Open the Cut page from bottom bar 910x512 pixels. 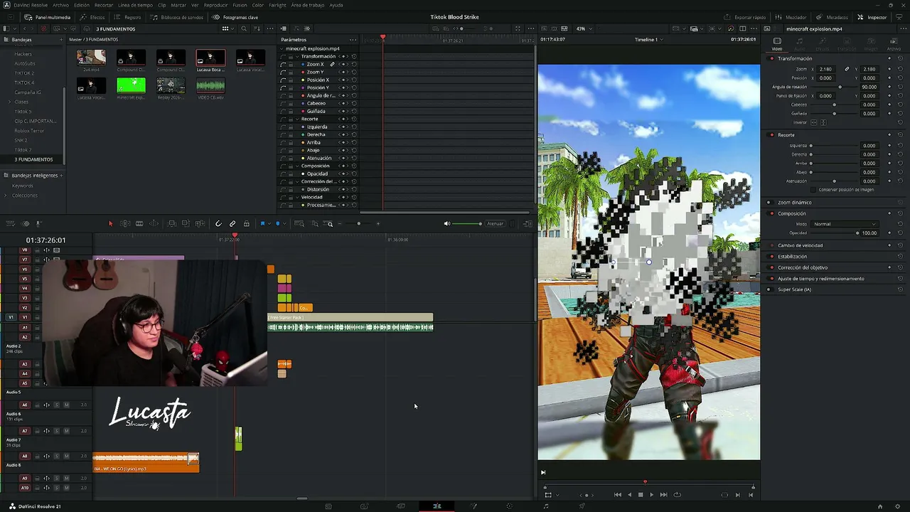click(x=364, y=506)
